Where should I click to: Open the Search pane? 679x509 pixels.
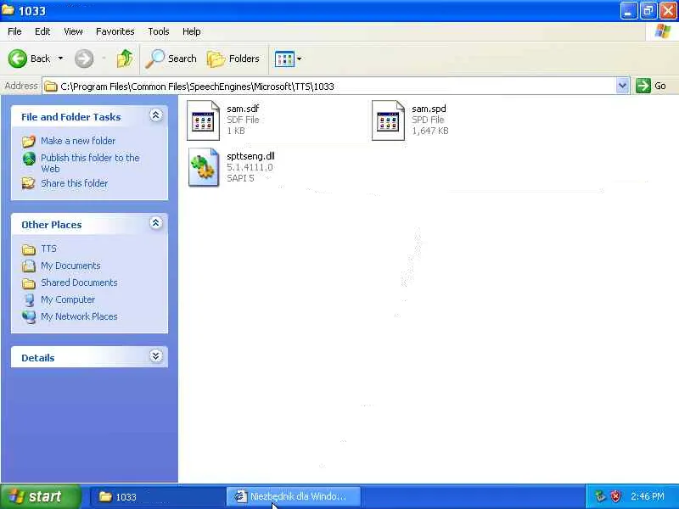pyautogui.click(x=171, y=59)
